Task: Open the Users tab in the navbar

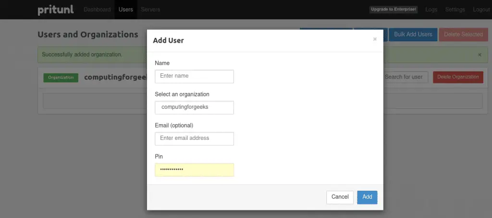Action: [x=126, y=10]
